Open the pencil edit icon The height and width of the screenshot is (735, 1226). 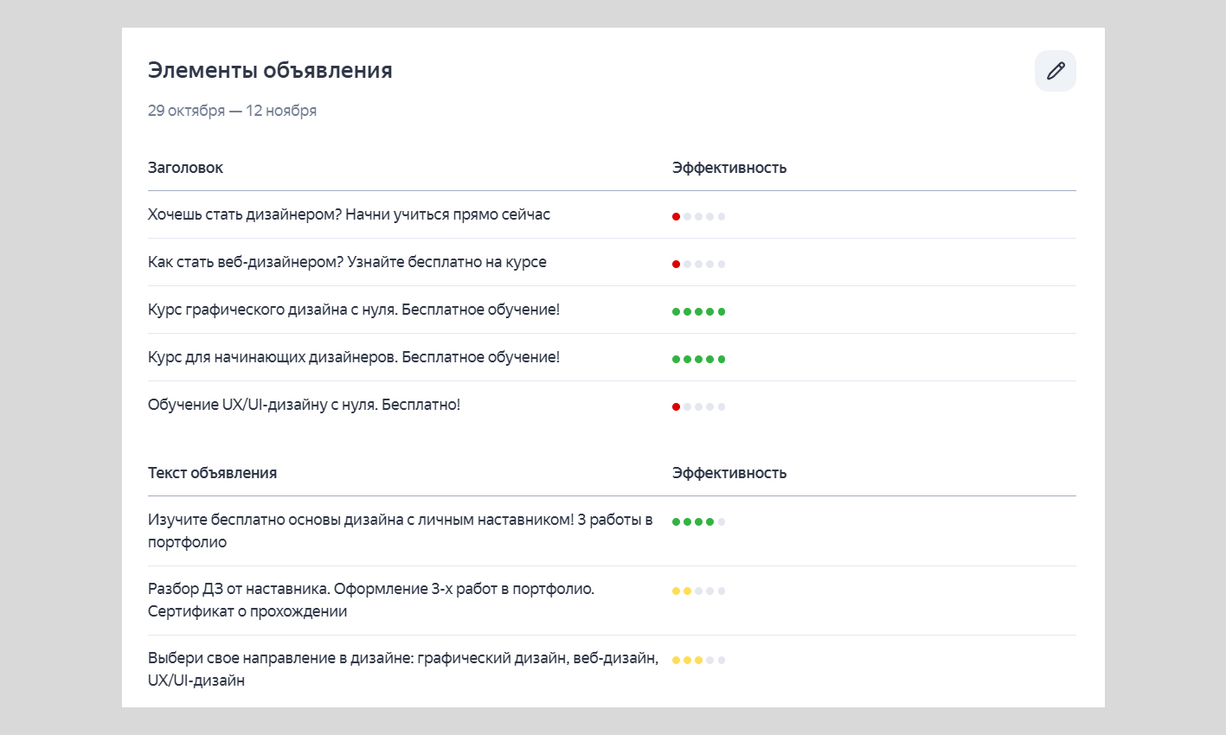tap(1055, 70)
